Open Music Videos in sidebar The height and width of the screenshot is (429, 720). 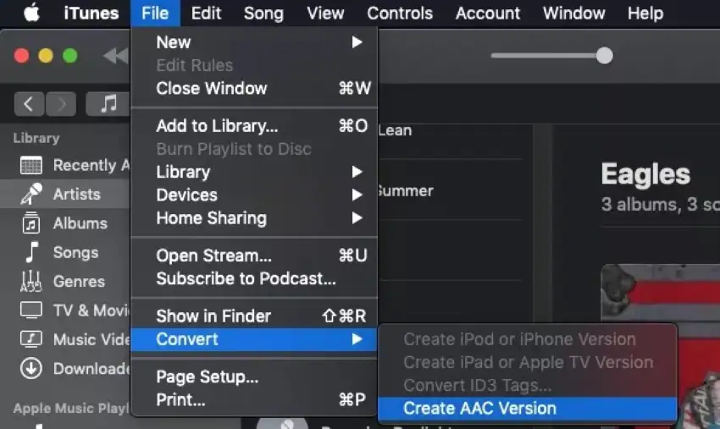65,339
